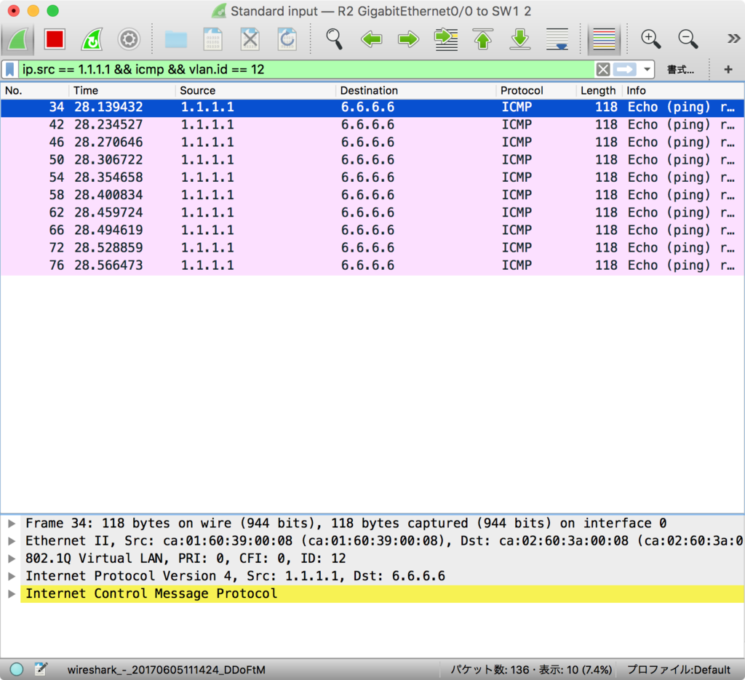Screen dimensions: 745x680
Task: Select packet 46 at time 28.270646
Action: coord(372,143)
